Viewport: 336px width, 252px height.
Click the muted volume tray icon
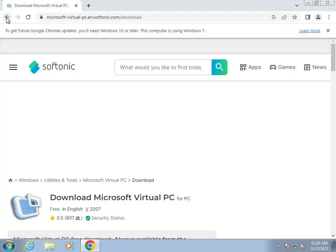click(x=303, y=246)
